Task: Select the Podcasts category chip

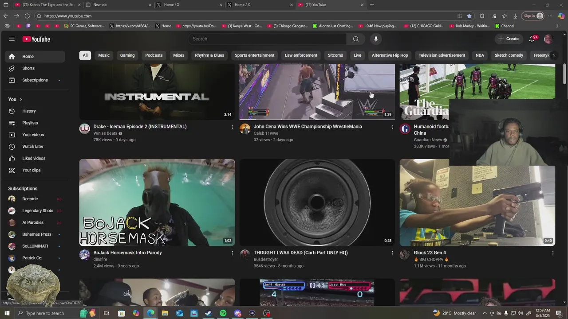Action: pos(154,55)
